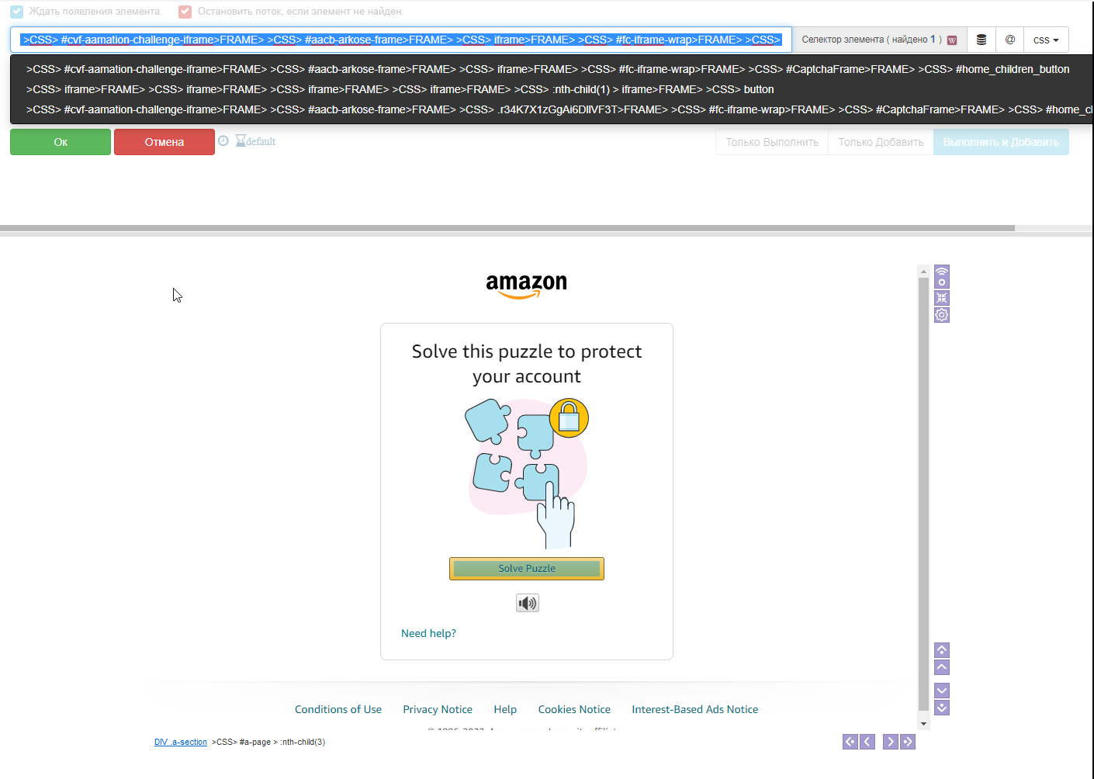The width and height of the screenshot is (1094, 779).
Task: Toggle 'Остановить поток, если элемент не найден' checkbox
Action: 185,12
